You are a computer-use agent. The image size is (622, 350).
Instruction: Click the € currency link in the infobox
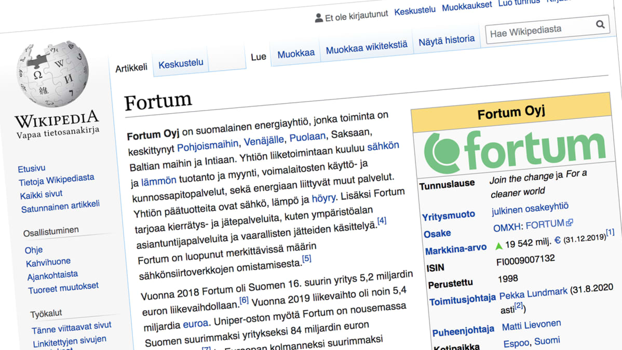click(x=557, y=240)
